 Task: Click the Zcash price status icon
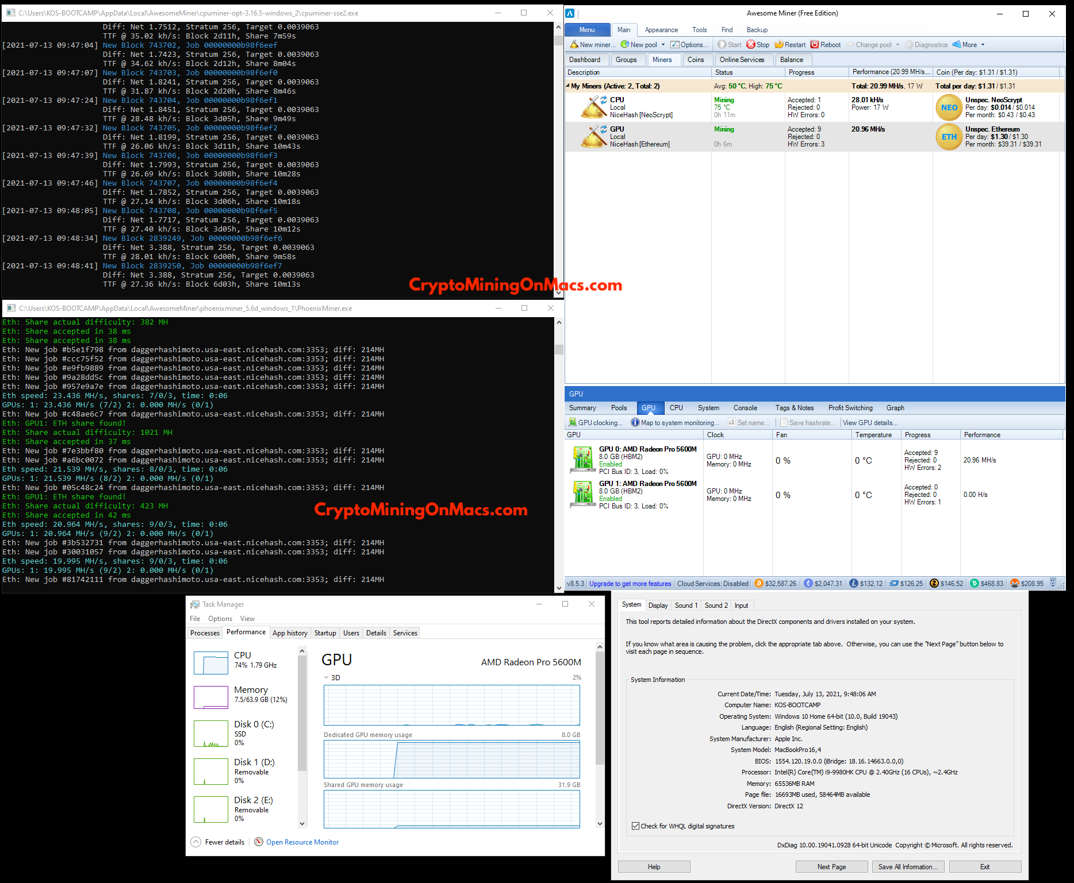(x=934, y=583)
